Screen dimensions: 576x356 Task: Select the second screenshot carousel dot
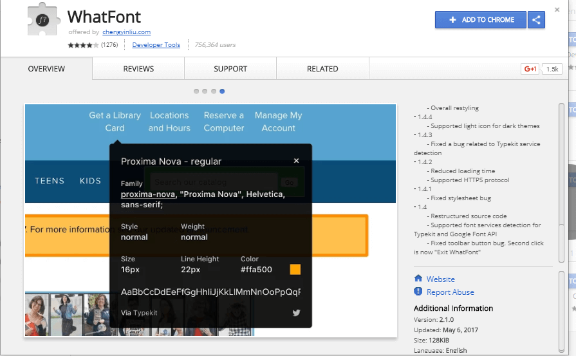205,91
